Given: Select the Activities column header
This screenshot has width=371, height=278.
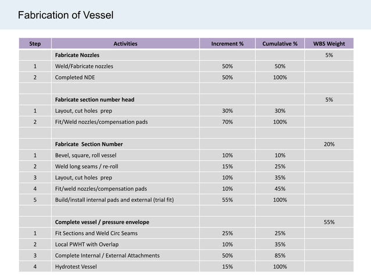Looking at the screenshot, I should coord(126,44).
